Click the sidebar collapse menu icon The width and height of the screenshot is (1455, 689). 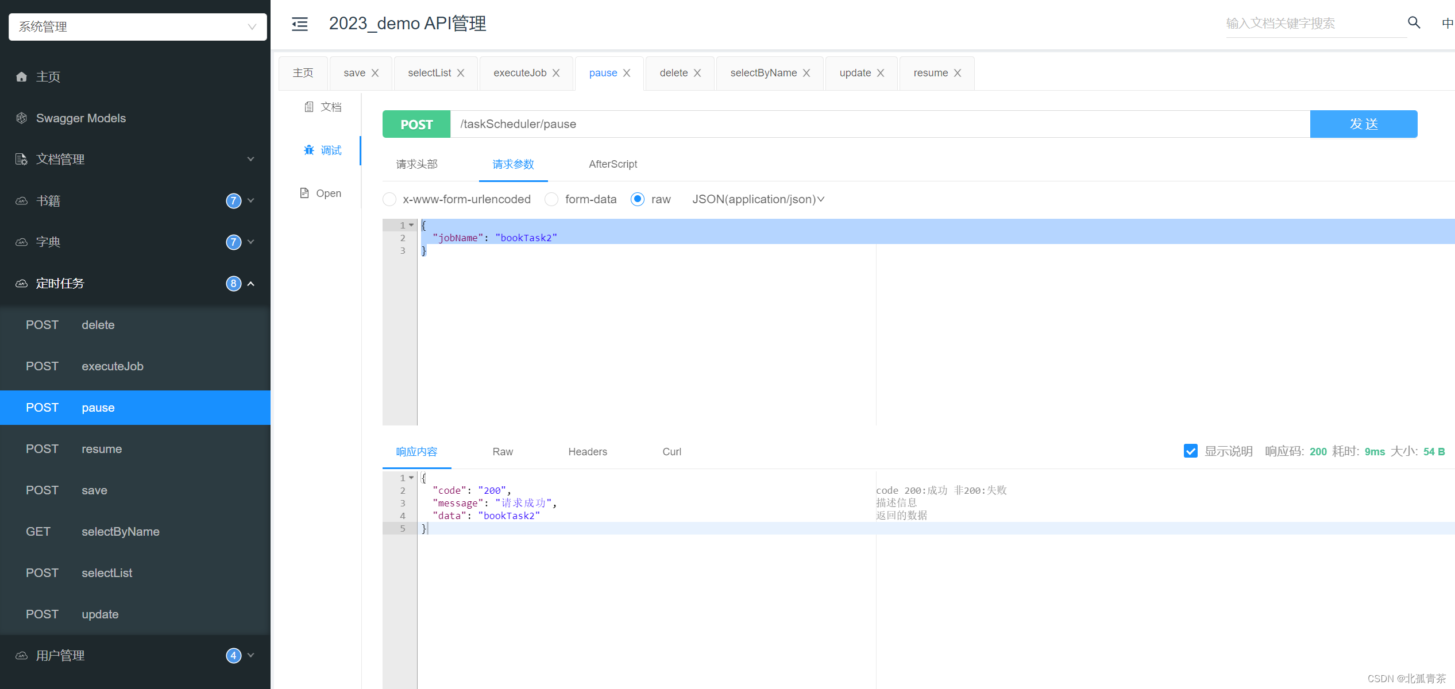pos(300,24)
